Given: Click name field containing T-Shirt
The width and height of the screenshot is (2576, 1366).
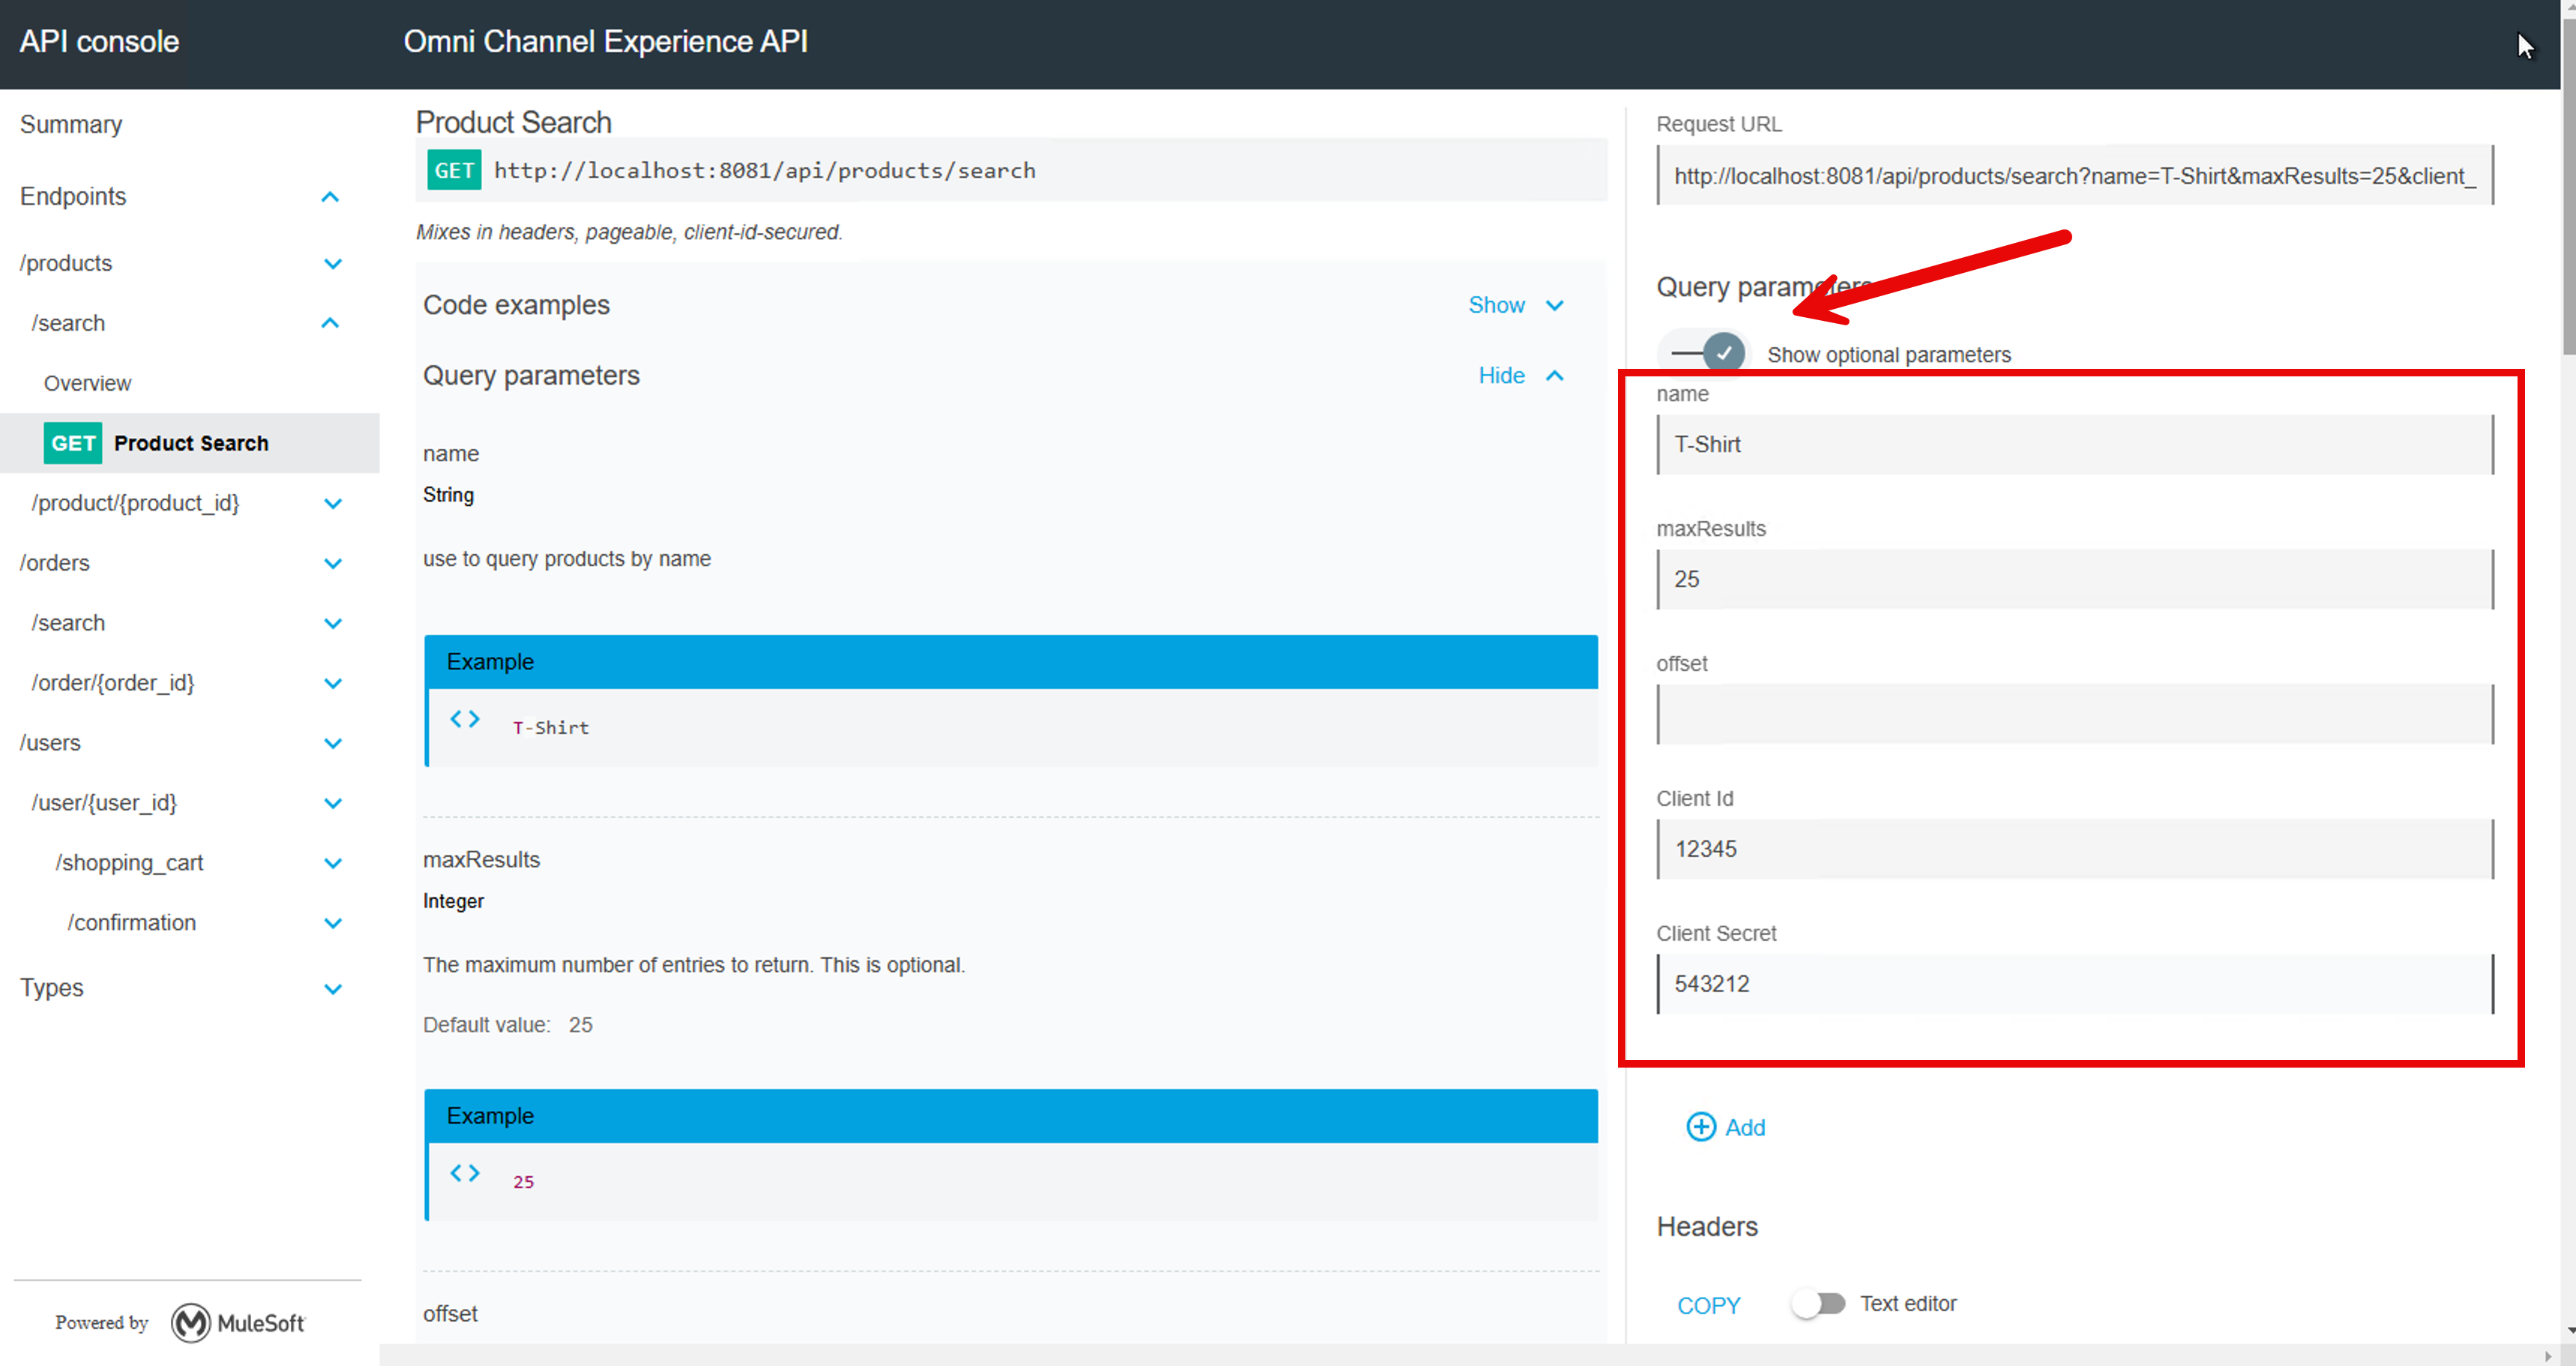Looking at the screenshot, I should point(2075,444).
